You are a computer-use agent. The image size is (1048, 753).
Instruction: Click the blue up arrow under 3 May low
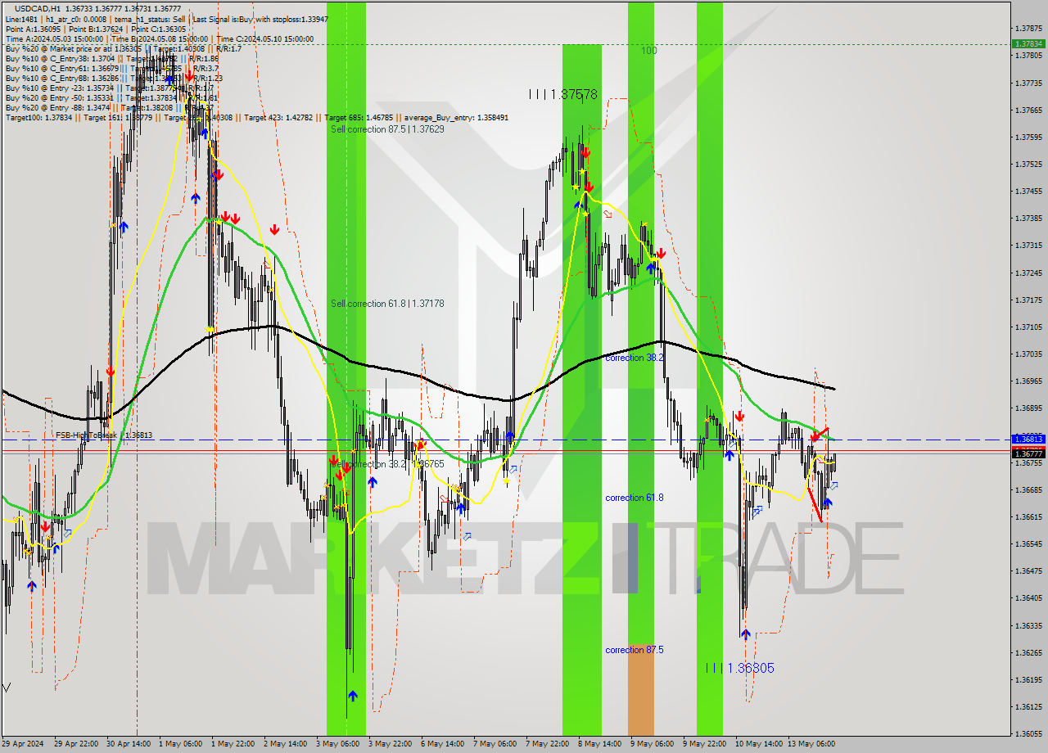click(x=352, y=696)
